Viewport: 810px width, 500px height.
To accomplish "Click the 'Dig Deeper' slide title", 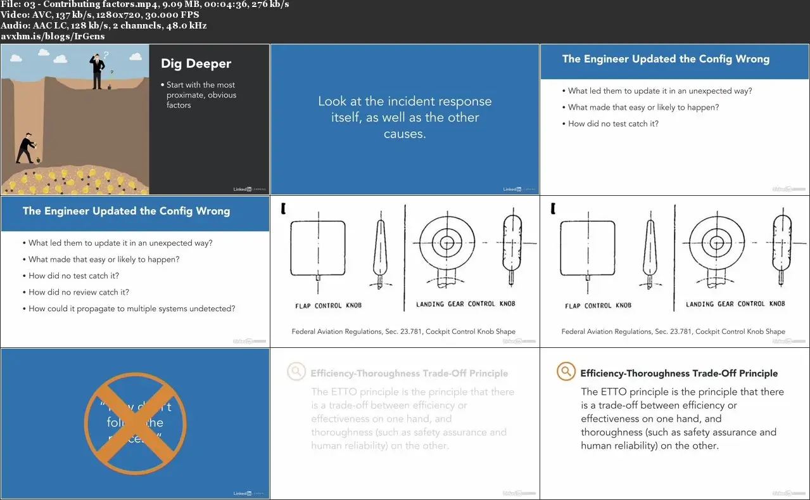I will tap(196, 63).
